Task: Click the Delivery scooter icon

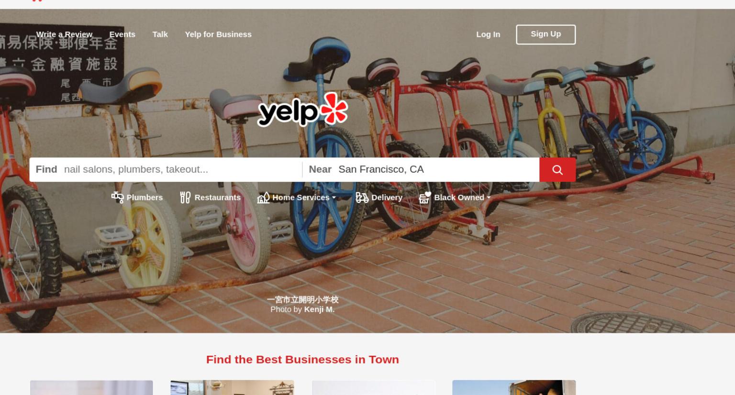Action: [x=362, y=197]
